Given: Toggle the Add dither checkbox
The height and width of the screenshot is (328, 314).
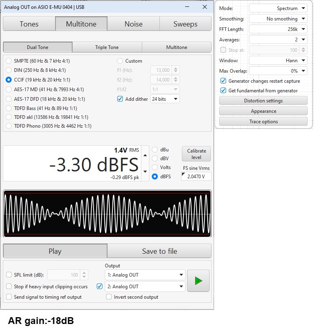Looking at the screenshot, I should (x=120, y=99).
